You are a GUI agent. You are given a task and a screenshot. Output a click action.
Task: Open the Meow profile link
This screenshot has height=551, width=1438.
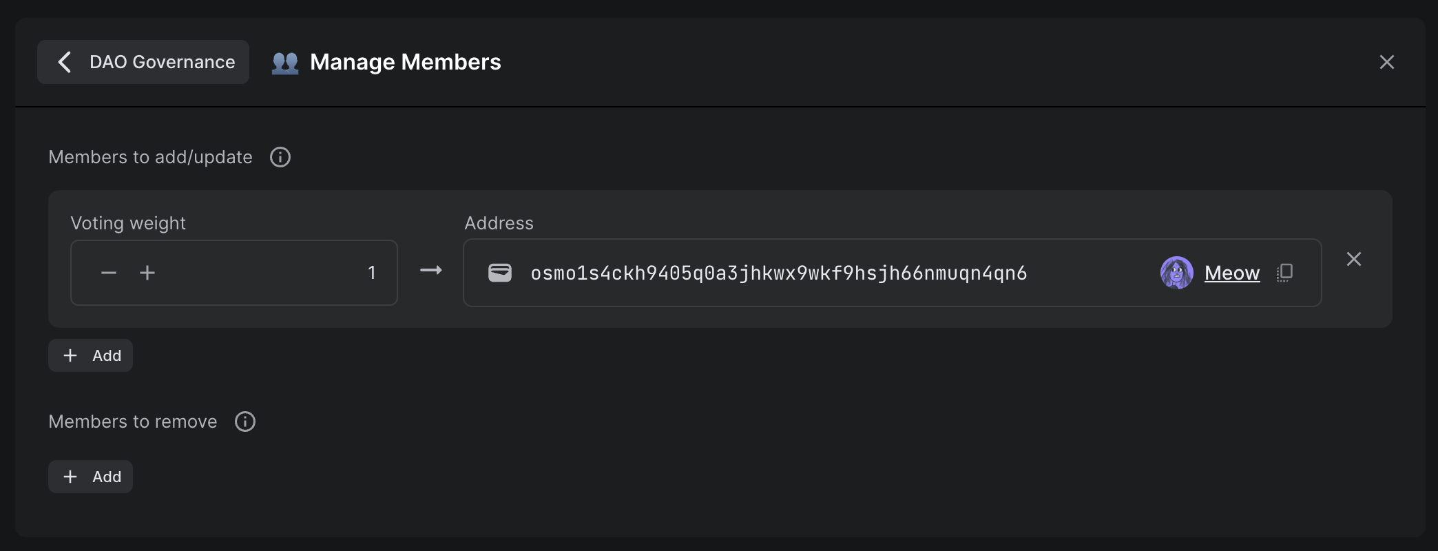tap(1232, 273)
